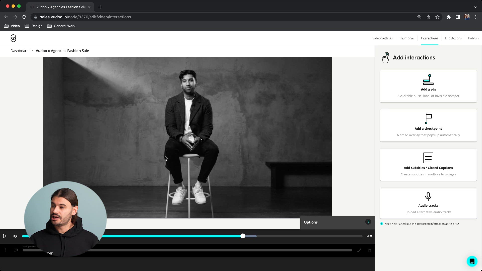
Task: Click the Add a pin card
Action: click(428, 86)
